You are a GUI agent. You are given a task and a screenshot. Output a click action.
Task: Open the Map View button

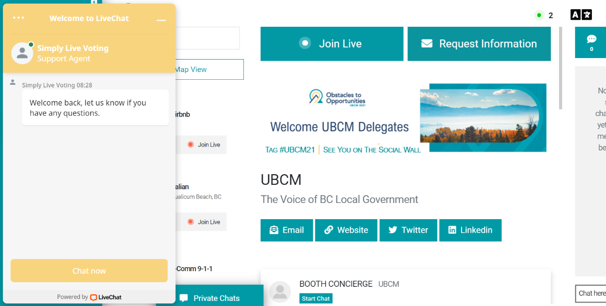209,70
